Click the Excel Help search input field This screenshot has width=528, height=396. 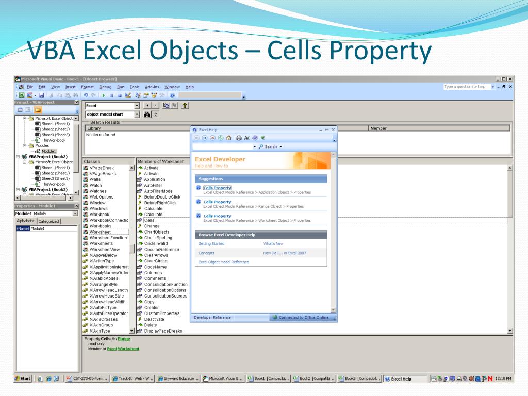point(222,147)
